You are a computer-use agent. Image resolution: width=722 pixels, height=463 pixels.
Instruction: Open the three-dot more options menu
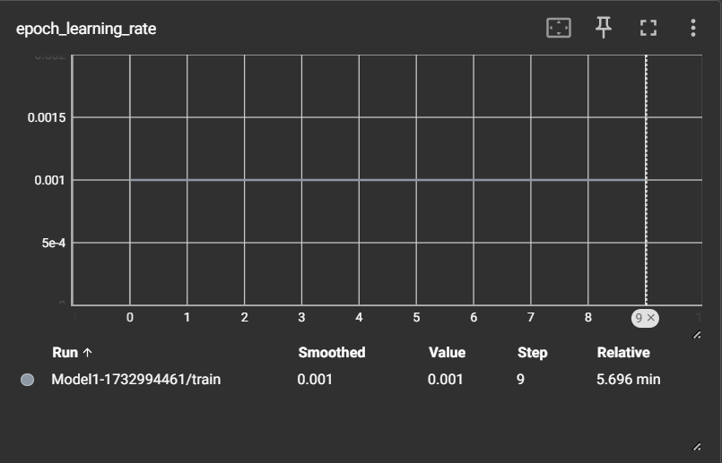(692, 29)
